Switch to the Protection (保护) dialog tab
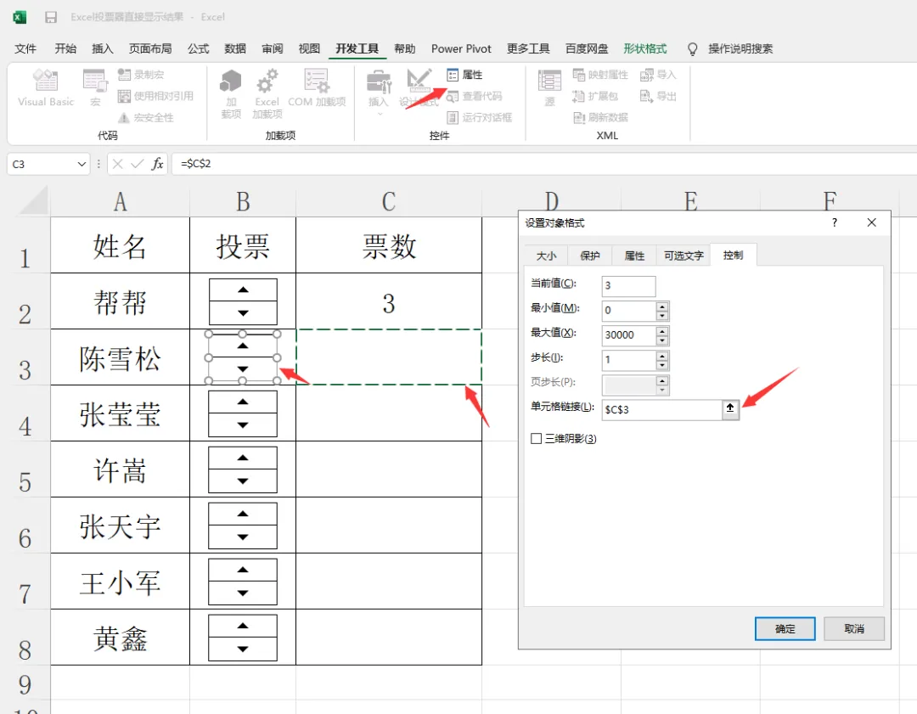 (589, 256)
